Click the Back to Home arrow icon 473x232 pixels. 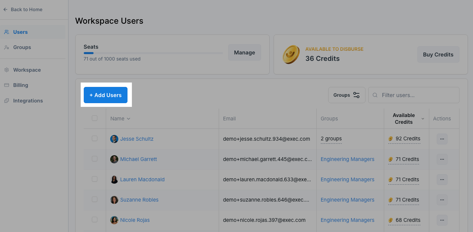point(5,9)
